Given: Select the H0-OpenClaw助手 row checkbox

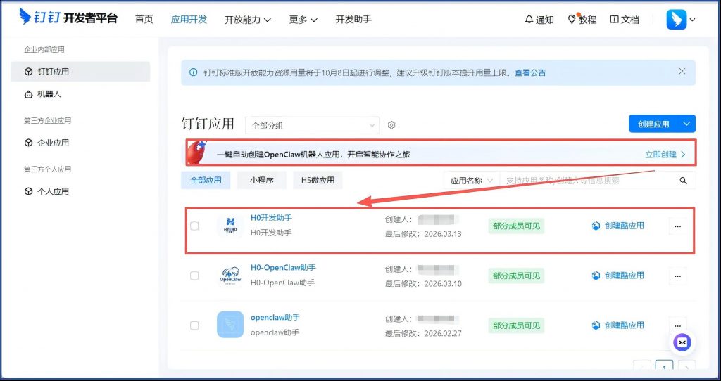Looking at the screenshot, I should 194,276.
